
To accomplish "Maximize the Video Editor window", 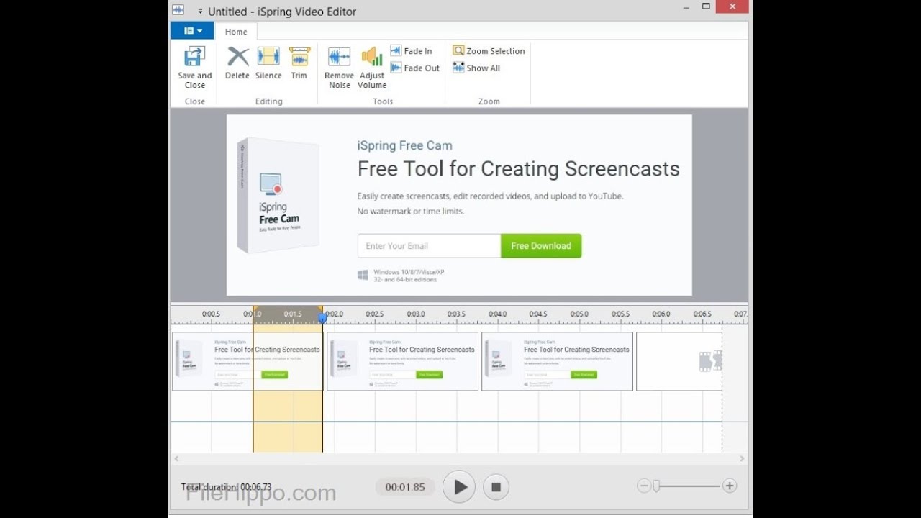I will point(707,7).
